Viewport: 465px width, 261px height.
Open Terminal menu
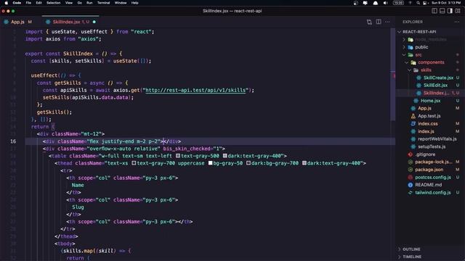click(x=103, y=3)
